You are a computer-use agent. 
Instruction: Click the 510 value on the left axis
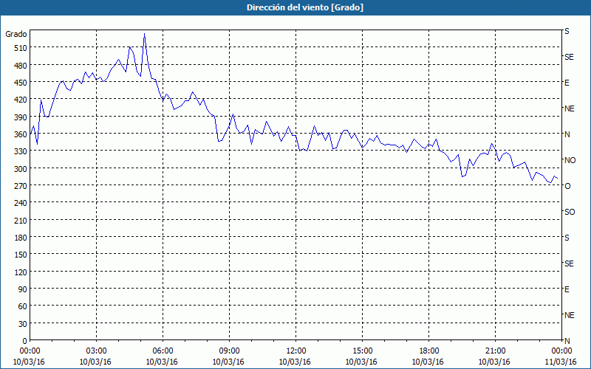click(21, 48)
